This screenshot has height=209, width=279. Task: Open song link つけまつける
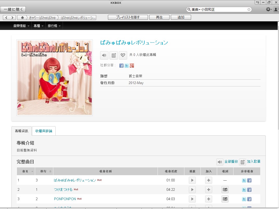pyautogui.click(x=63, y=189)
